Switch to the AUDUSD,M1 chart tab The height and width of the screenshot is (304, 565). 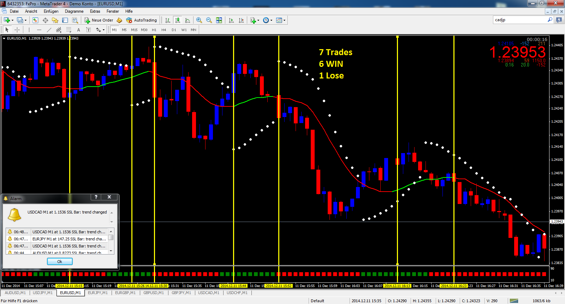(x=15, y=293)
